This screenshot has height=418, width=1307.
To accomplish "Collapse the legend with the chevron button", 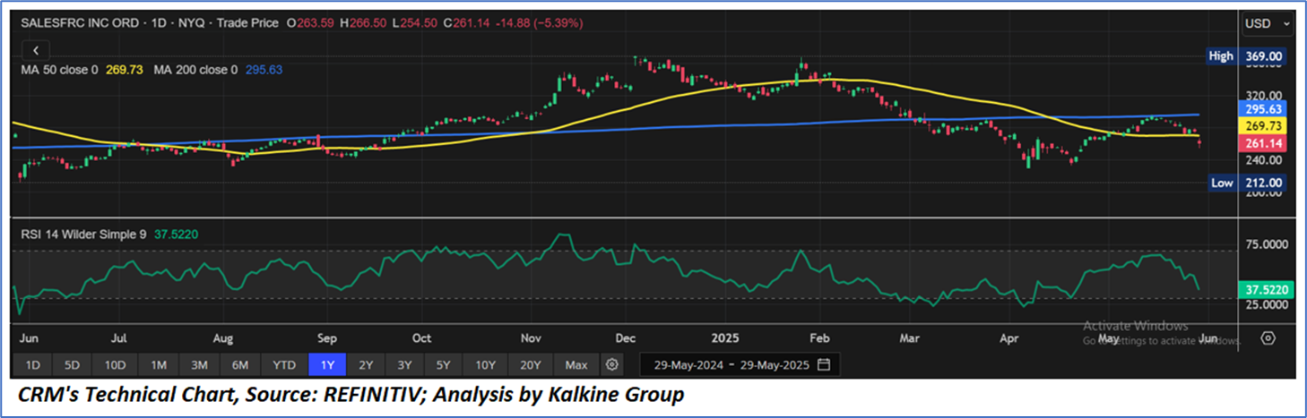I will coord(35,50).
